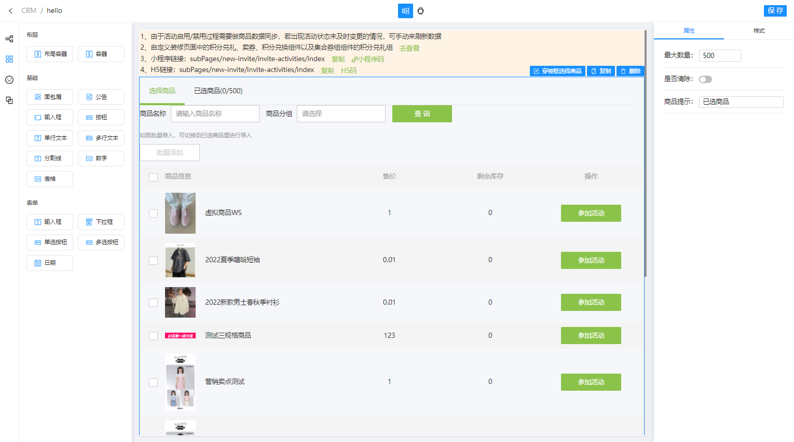Tick the checkbox for 虚拟商品WS
This screenshot has width=794, height=442.
(153, 213)
